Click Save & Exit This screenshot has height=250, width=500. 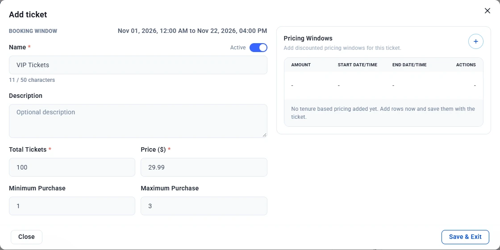[465, 237]
